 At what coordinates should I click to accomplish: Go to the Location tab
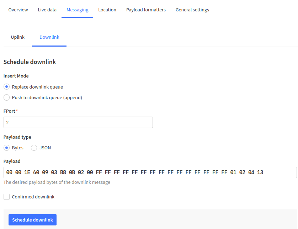[107, 10]
